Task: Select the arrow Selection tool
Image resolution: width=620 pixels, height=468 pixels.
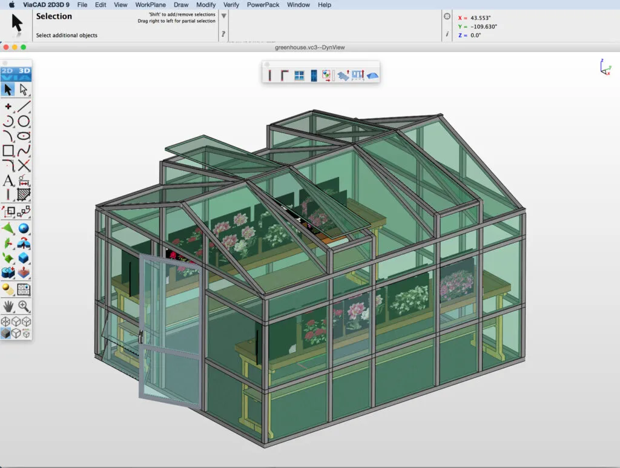Action: [9, 90]
